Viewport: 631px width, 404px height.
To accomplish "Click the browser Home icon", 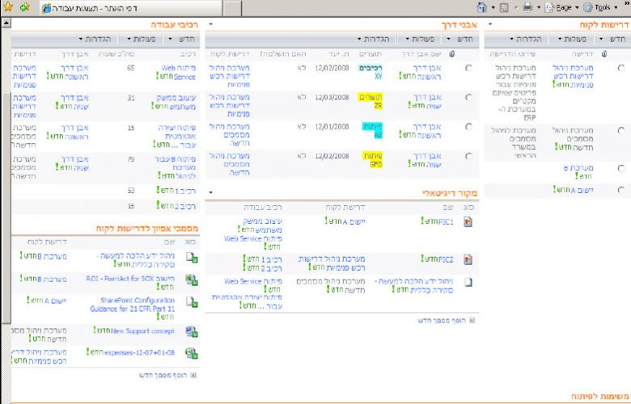I will [x=481, y=7].
